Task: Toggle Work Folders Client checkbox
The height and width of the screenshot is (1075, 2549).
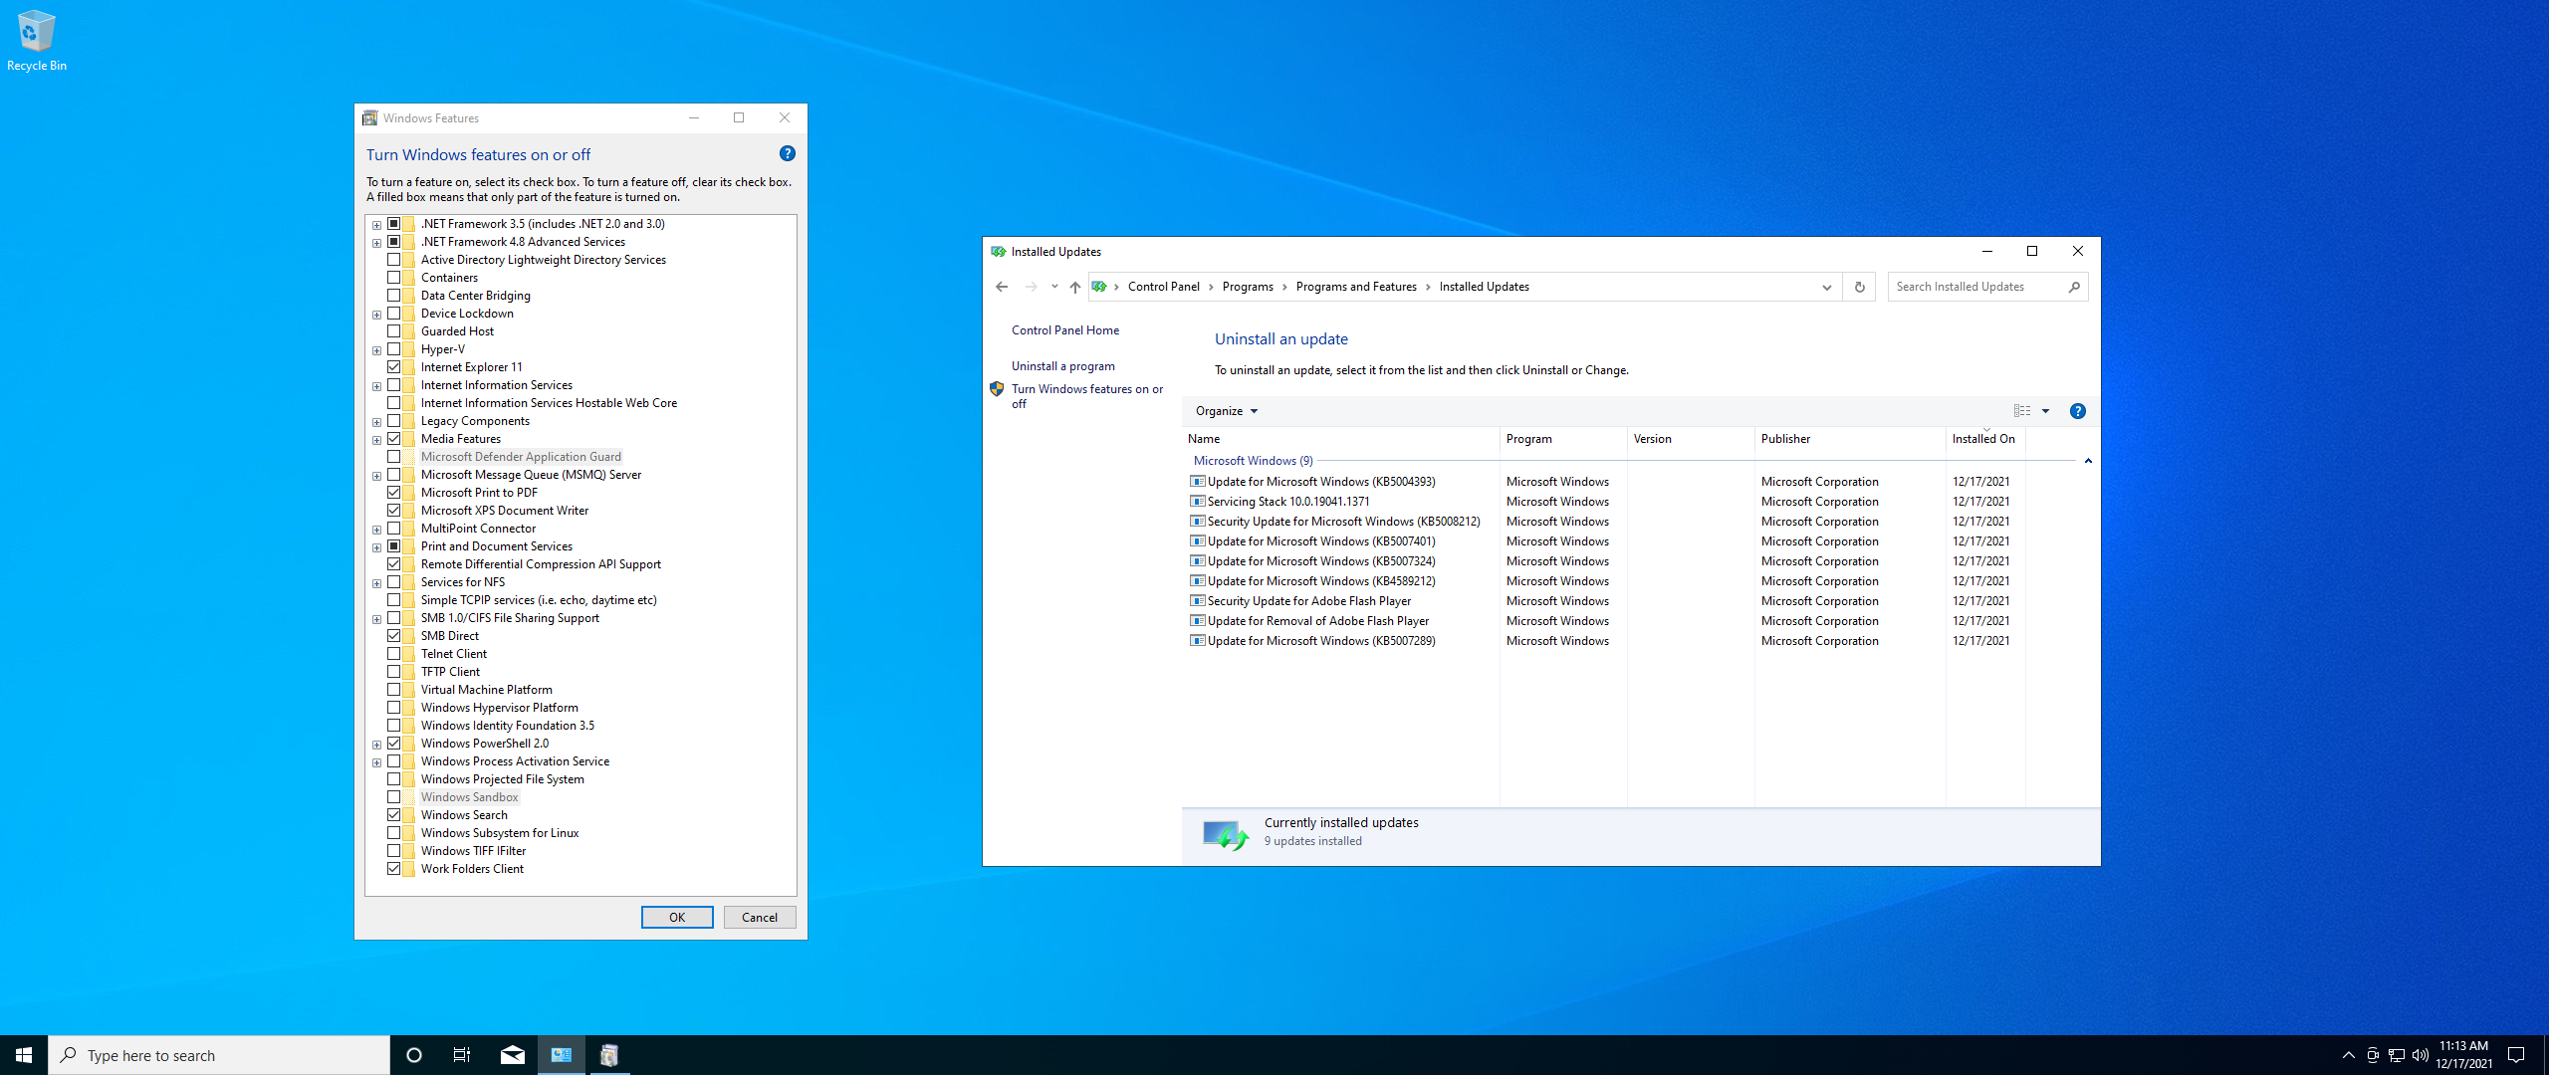Action: pyautogui.click(x=394, y=869)
